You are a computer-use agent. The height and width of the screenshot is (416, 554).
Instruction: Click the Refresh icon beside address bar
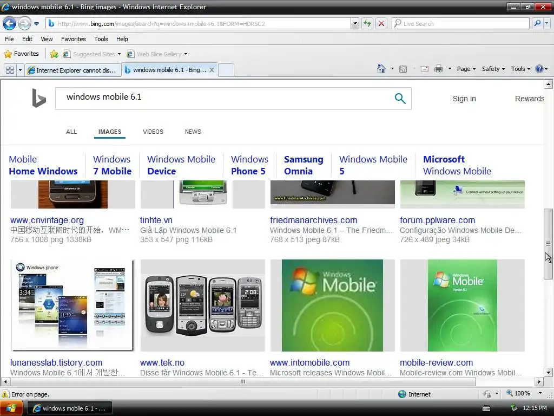tap(367, 24)
